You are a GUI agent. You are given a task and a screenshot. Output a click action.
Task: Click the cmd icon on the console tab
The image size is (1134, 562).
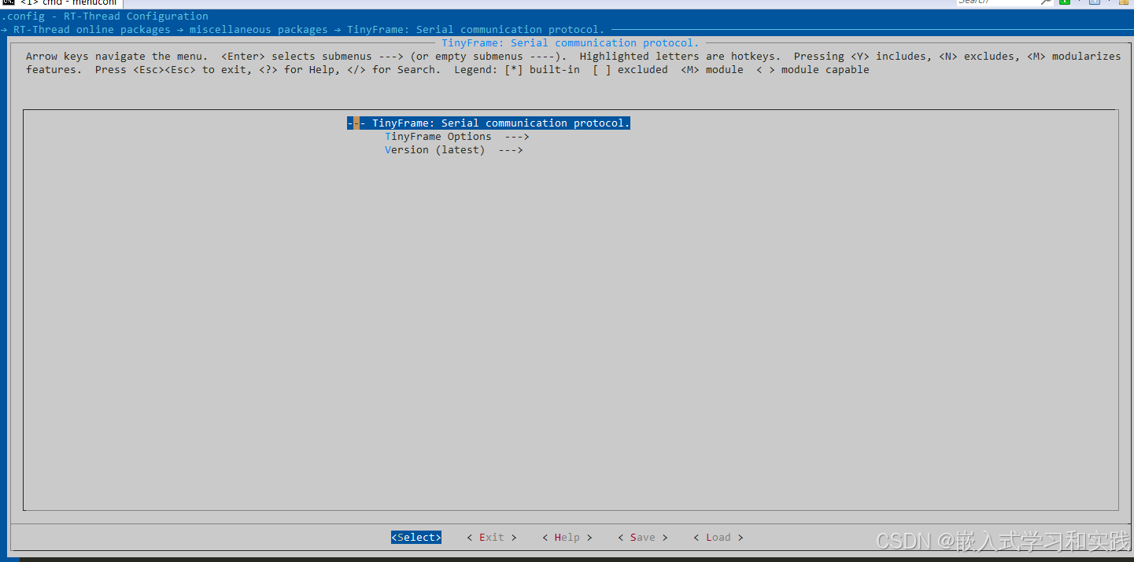click(x=8, y=2)
